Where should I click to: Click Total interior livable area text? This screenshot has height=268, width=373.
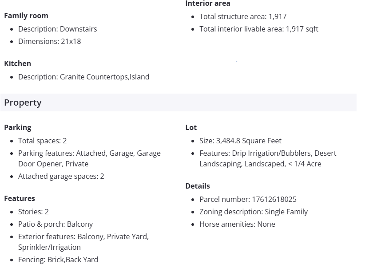pos(259,29)
